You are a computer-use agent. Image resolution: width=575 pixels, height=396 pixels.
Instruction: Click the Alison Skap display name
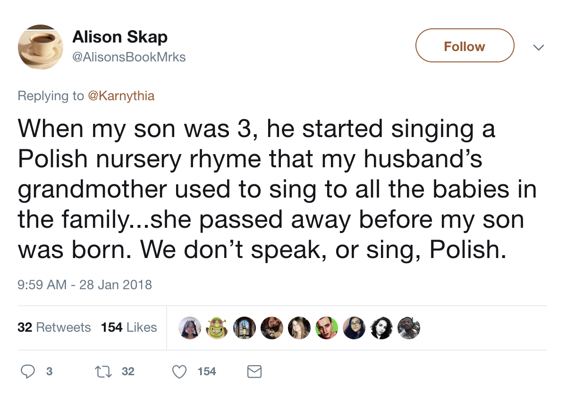click(x=120, y=37)
